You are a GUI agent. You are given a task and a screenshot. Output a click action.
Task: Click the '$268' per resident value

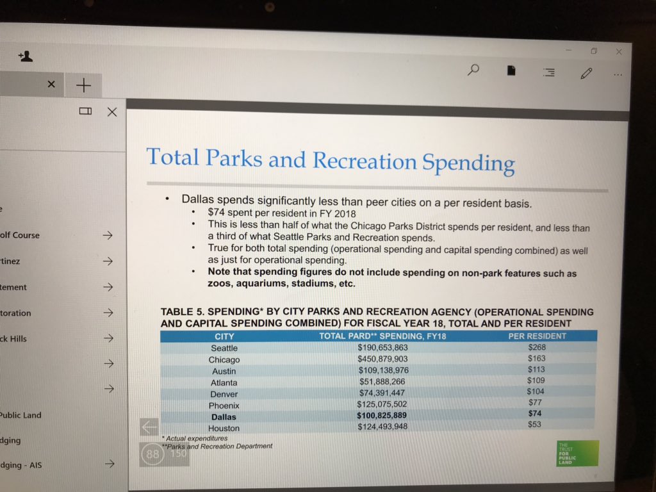(537, 347)
